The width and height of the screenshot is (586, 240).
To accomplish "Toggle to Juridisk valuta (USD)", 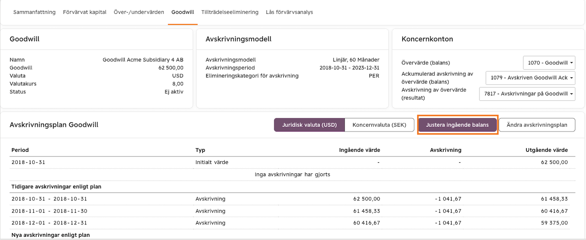I will click(310, 125).
